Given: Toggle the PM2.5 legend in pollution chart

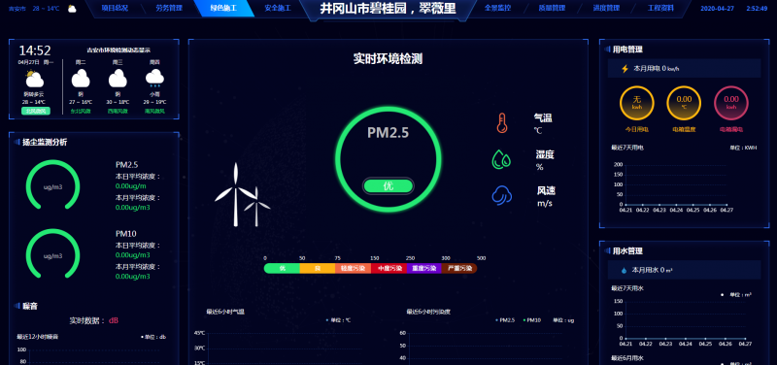Looking at the screenshot, I should pyautogui.click(x=505, y=320).
